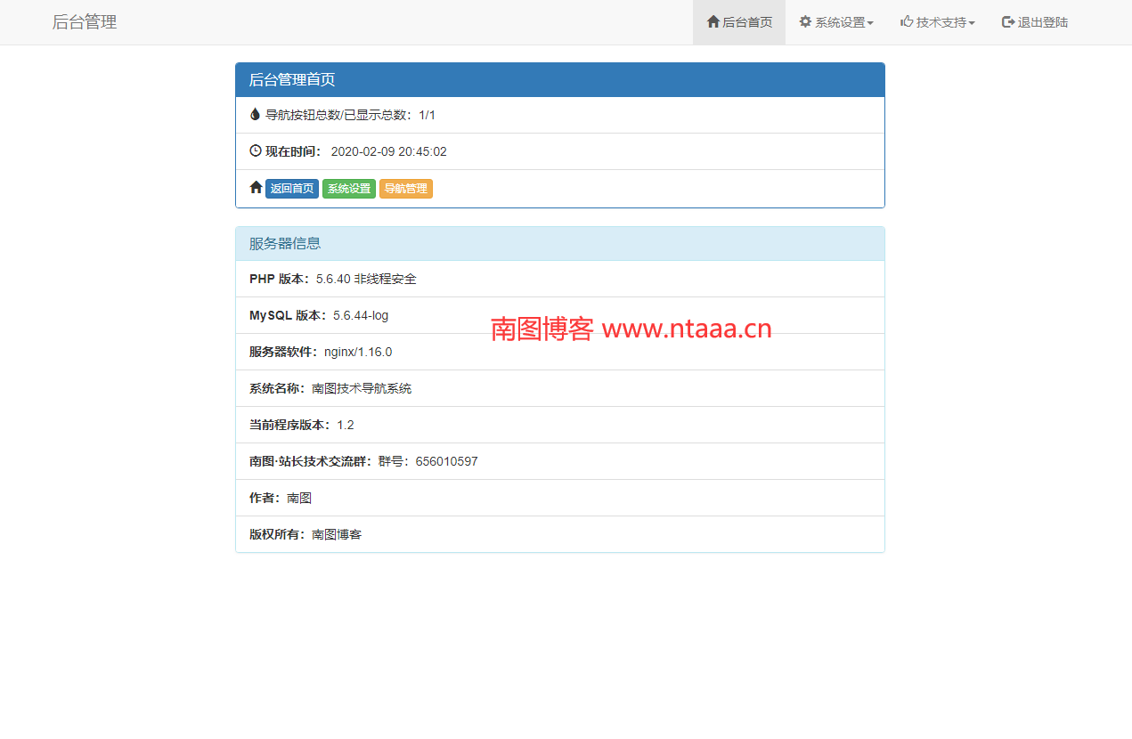Viewport: 1132px width, 739px height.
Task: Click the group number 656010597
Action: pyautogui.click(x=446, y=461)
